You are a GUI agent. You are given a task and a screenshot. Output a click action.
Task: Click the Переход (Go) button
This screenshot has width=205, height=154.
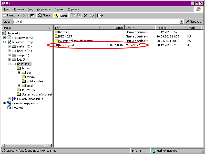193,22
